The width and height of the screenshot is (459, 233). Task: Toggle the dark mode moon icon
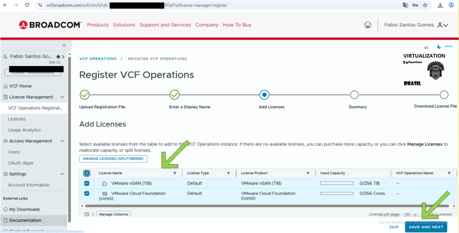439,47
